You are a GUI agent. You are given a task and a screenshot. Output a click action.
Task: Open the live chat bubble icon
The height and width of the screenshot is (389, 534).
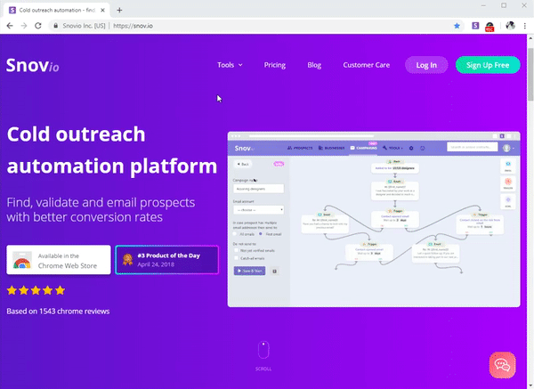click(502, 365)
